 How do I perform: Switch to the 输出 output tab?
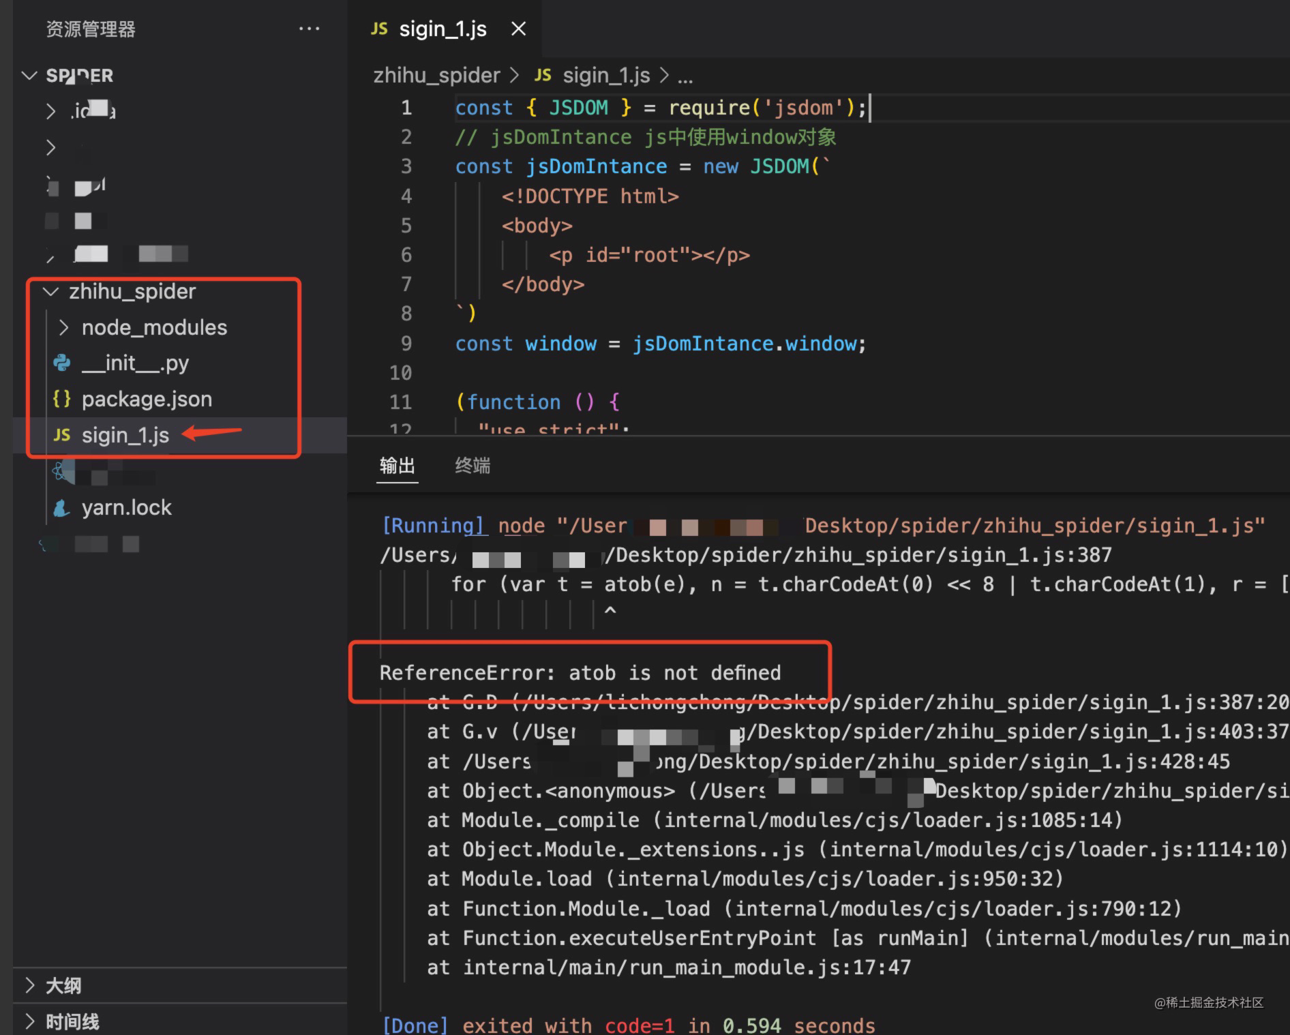397,466
